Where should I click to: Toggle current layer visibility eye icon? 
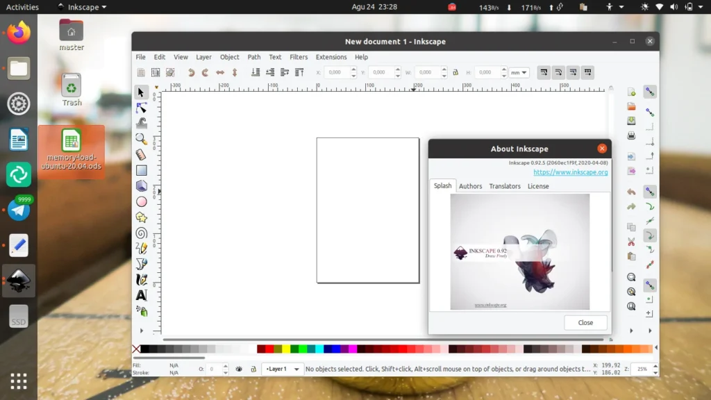click(239, 369)
